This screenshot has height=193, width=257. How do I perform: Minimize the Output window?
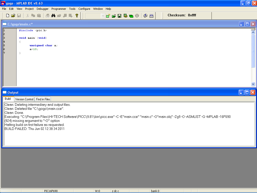coord(241,92)
